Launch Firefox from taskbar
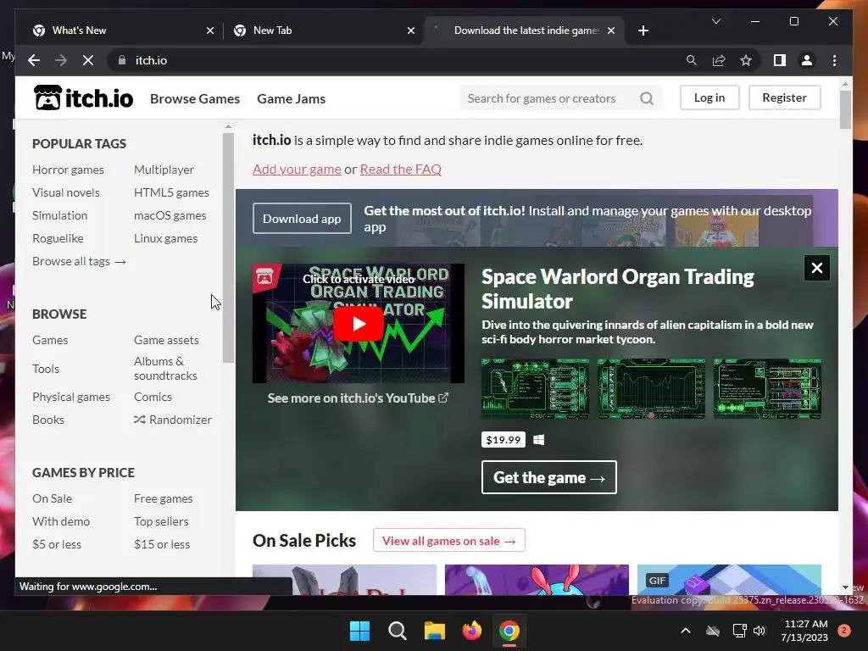The width and height of the screenshot is (868, 651). 471,631
